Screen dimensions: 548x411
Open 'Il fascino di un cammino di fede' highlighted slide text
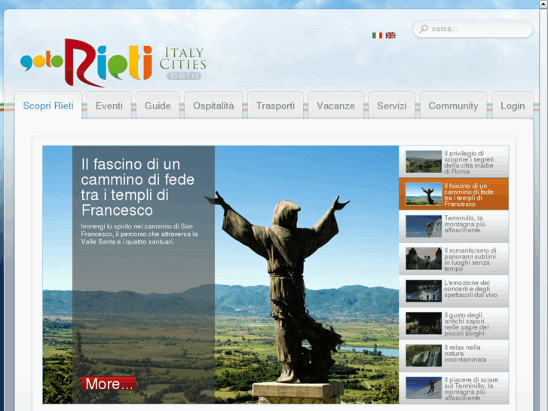(x=469, y=195)
